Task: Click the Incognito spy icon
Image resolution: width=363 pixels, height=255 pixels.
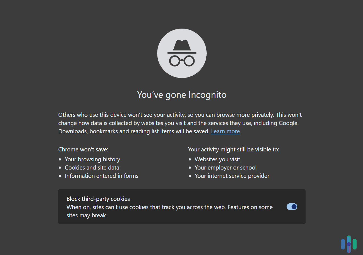Action: [182, 53]
